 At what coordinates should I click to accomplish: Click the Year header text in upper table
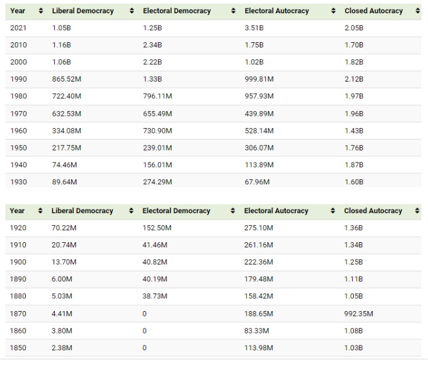[17, 11]
